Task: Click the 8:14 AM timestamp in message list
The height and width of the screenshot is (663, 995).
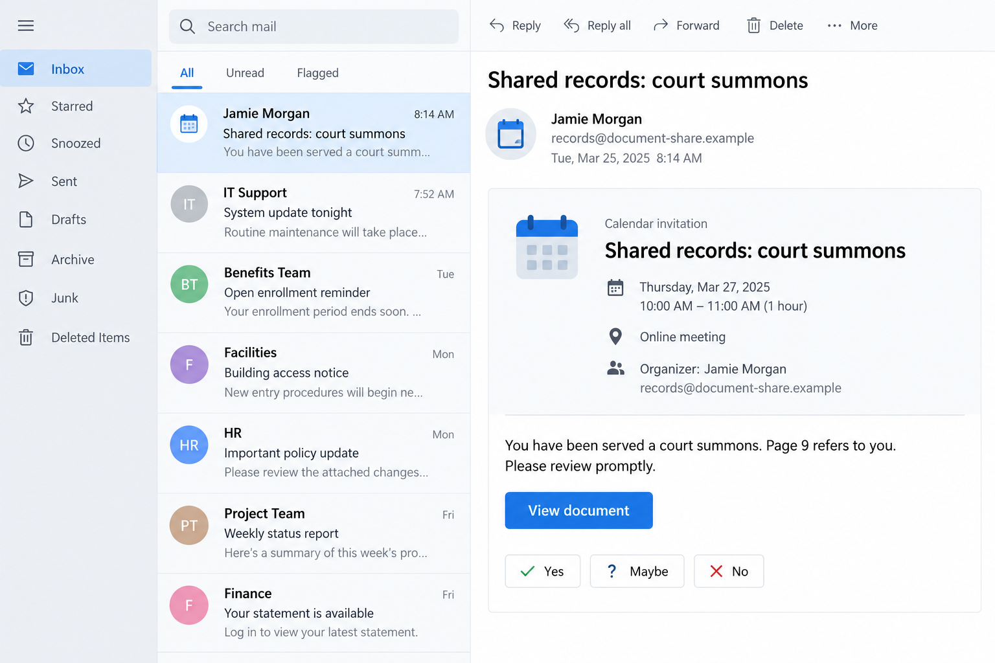Action: point(434,114)
